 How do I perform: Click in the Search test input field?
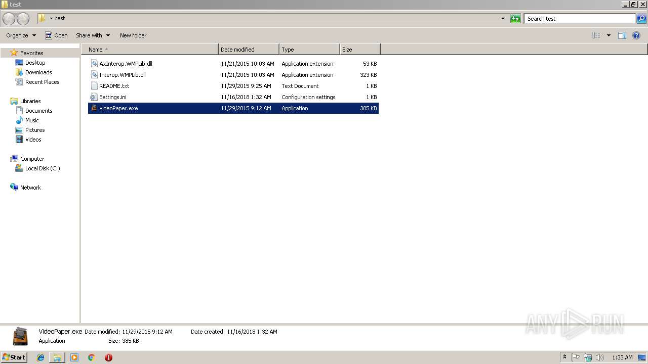(x=580, y=19)
